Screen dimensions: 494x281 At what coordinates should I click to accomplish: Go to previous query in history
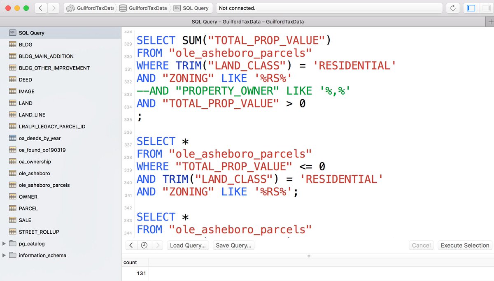click(131, 245)
